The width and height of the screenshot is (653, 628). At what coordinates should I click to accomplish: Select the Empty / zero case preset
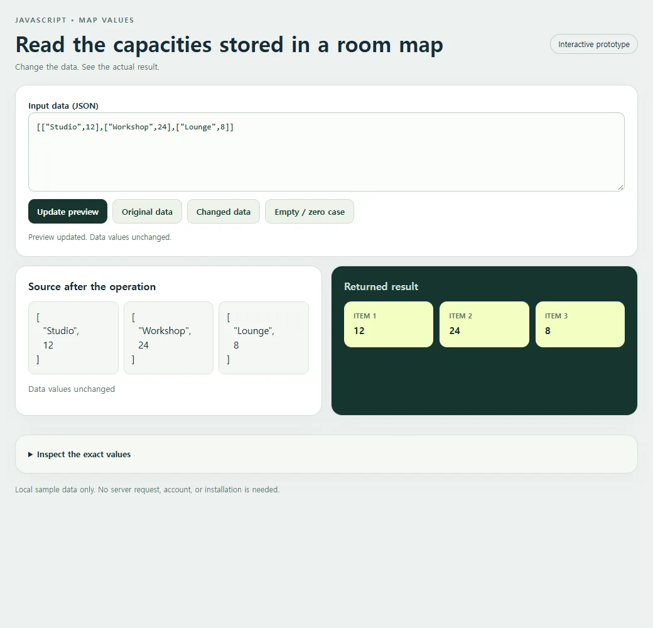tap(310, 212)
